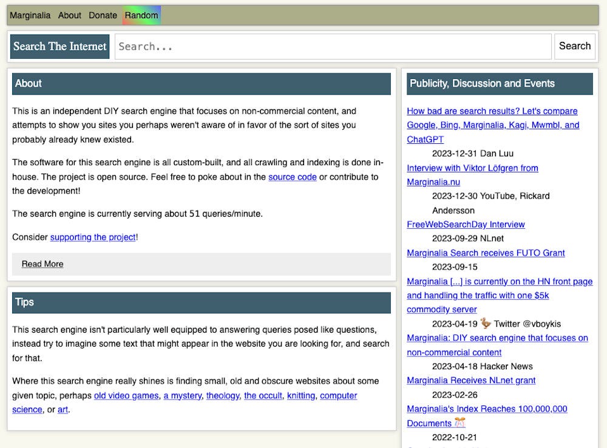Open the Marginalia nav item
The width and height of the screenshot is (607, 448).
[30, 15]
